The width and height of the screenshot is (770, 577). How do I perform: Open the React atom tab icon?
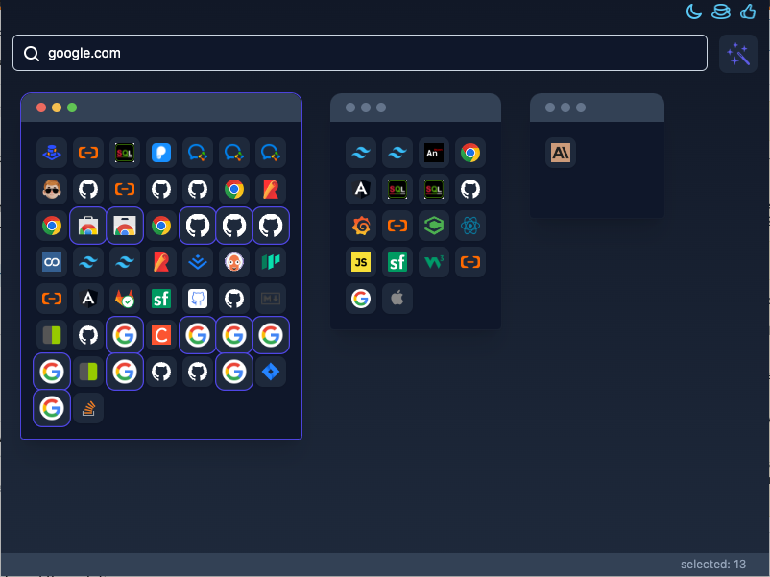(x=470, y=226)
